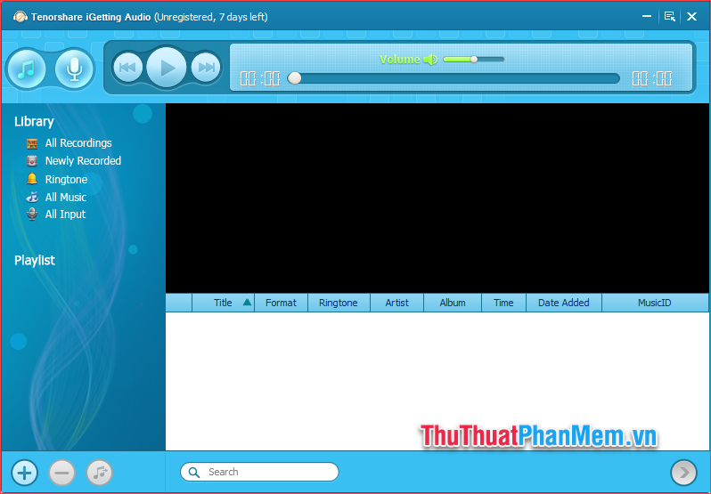Sort by the Artist column header
Screen dimensions: 711x494
coord(396,303)
